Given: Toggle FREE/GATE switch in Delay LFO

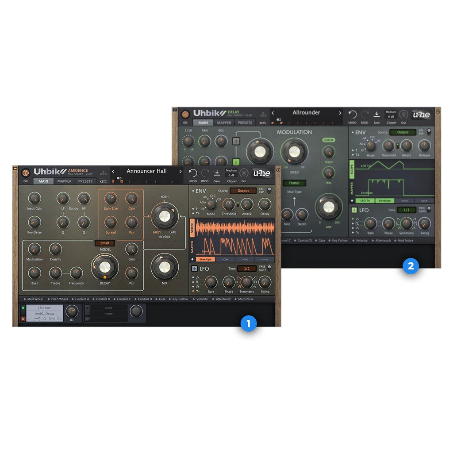Looking at the screenshot, I should pyautogui.click(x=429, y=209).
